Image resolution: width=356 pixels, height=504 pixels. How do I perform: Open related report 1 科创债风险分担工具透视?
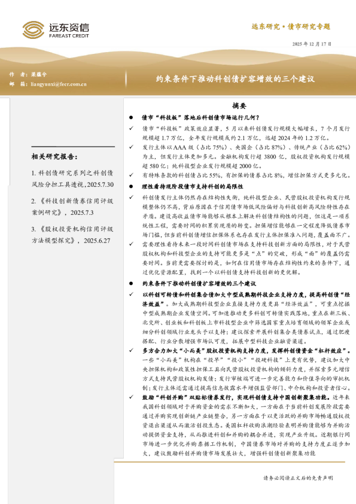click(x=72, y=179)
